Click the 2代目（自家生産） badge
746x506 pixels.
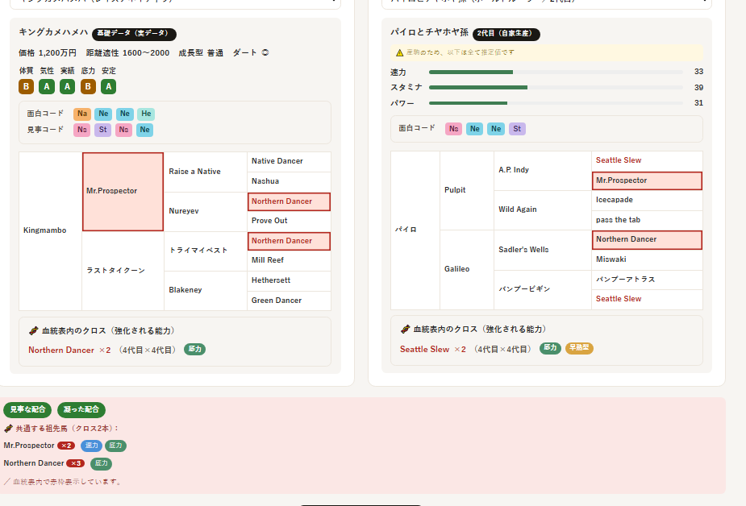(506, 34)
